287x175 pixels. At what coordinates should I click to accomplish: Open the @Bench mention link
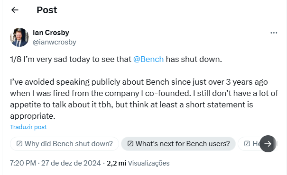click(148, 59)
